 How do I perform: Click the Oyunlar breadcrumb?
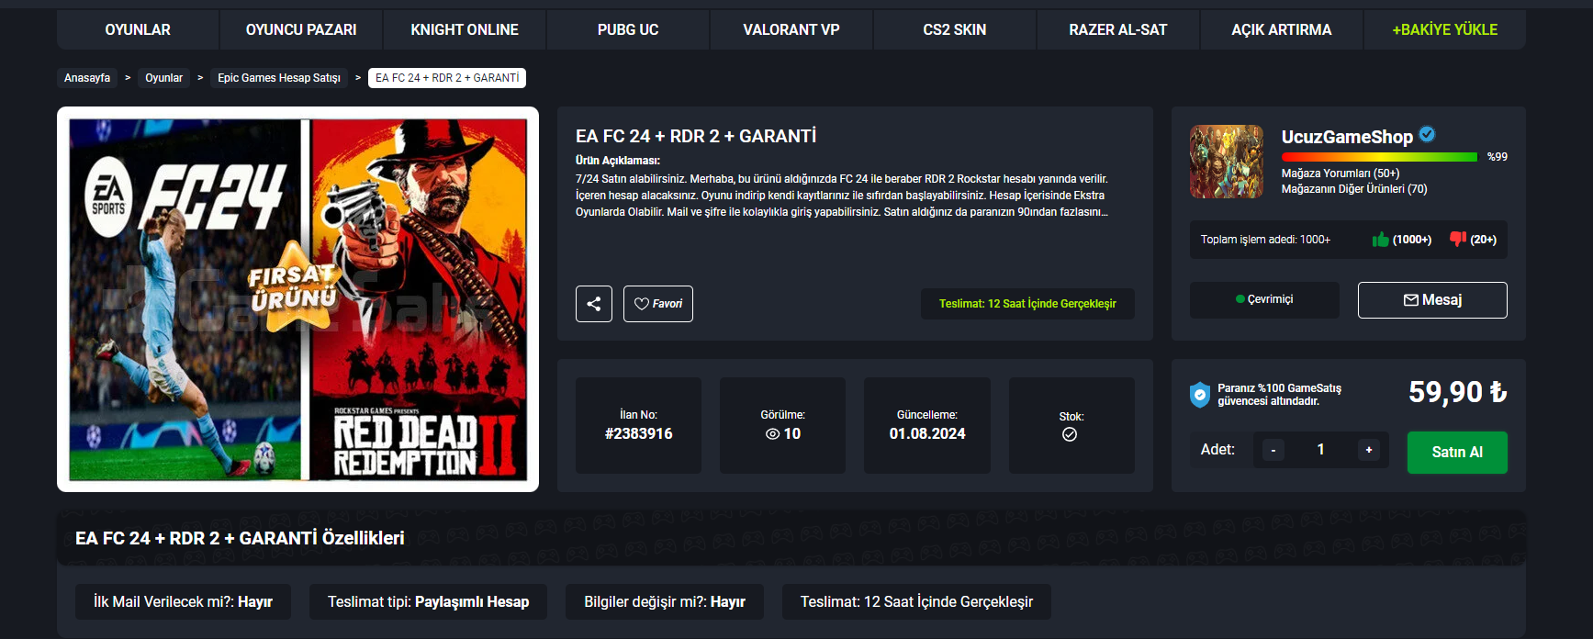[163, 78]
